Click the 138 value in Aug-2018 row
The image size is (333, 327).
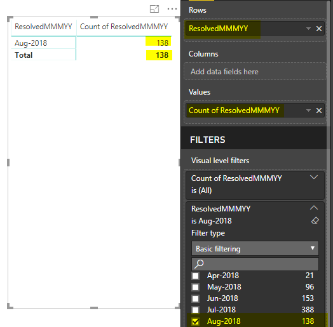pyautogui.click(x=162, y=43)
